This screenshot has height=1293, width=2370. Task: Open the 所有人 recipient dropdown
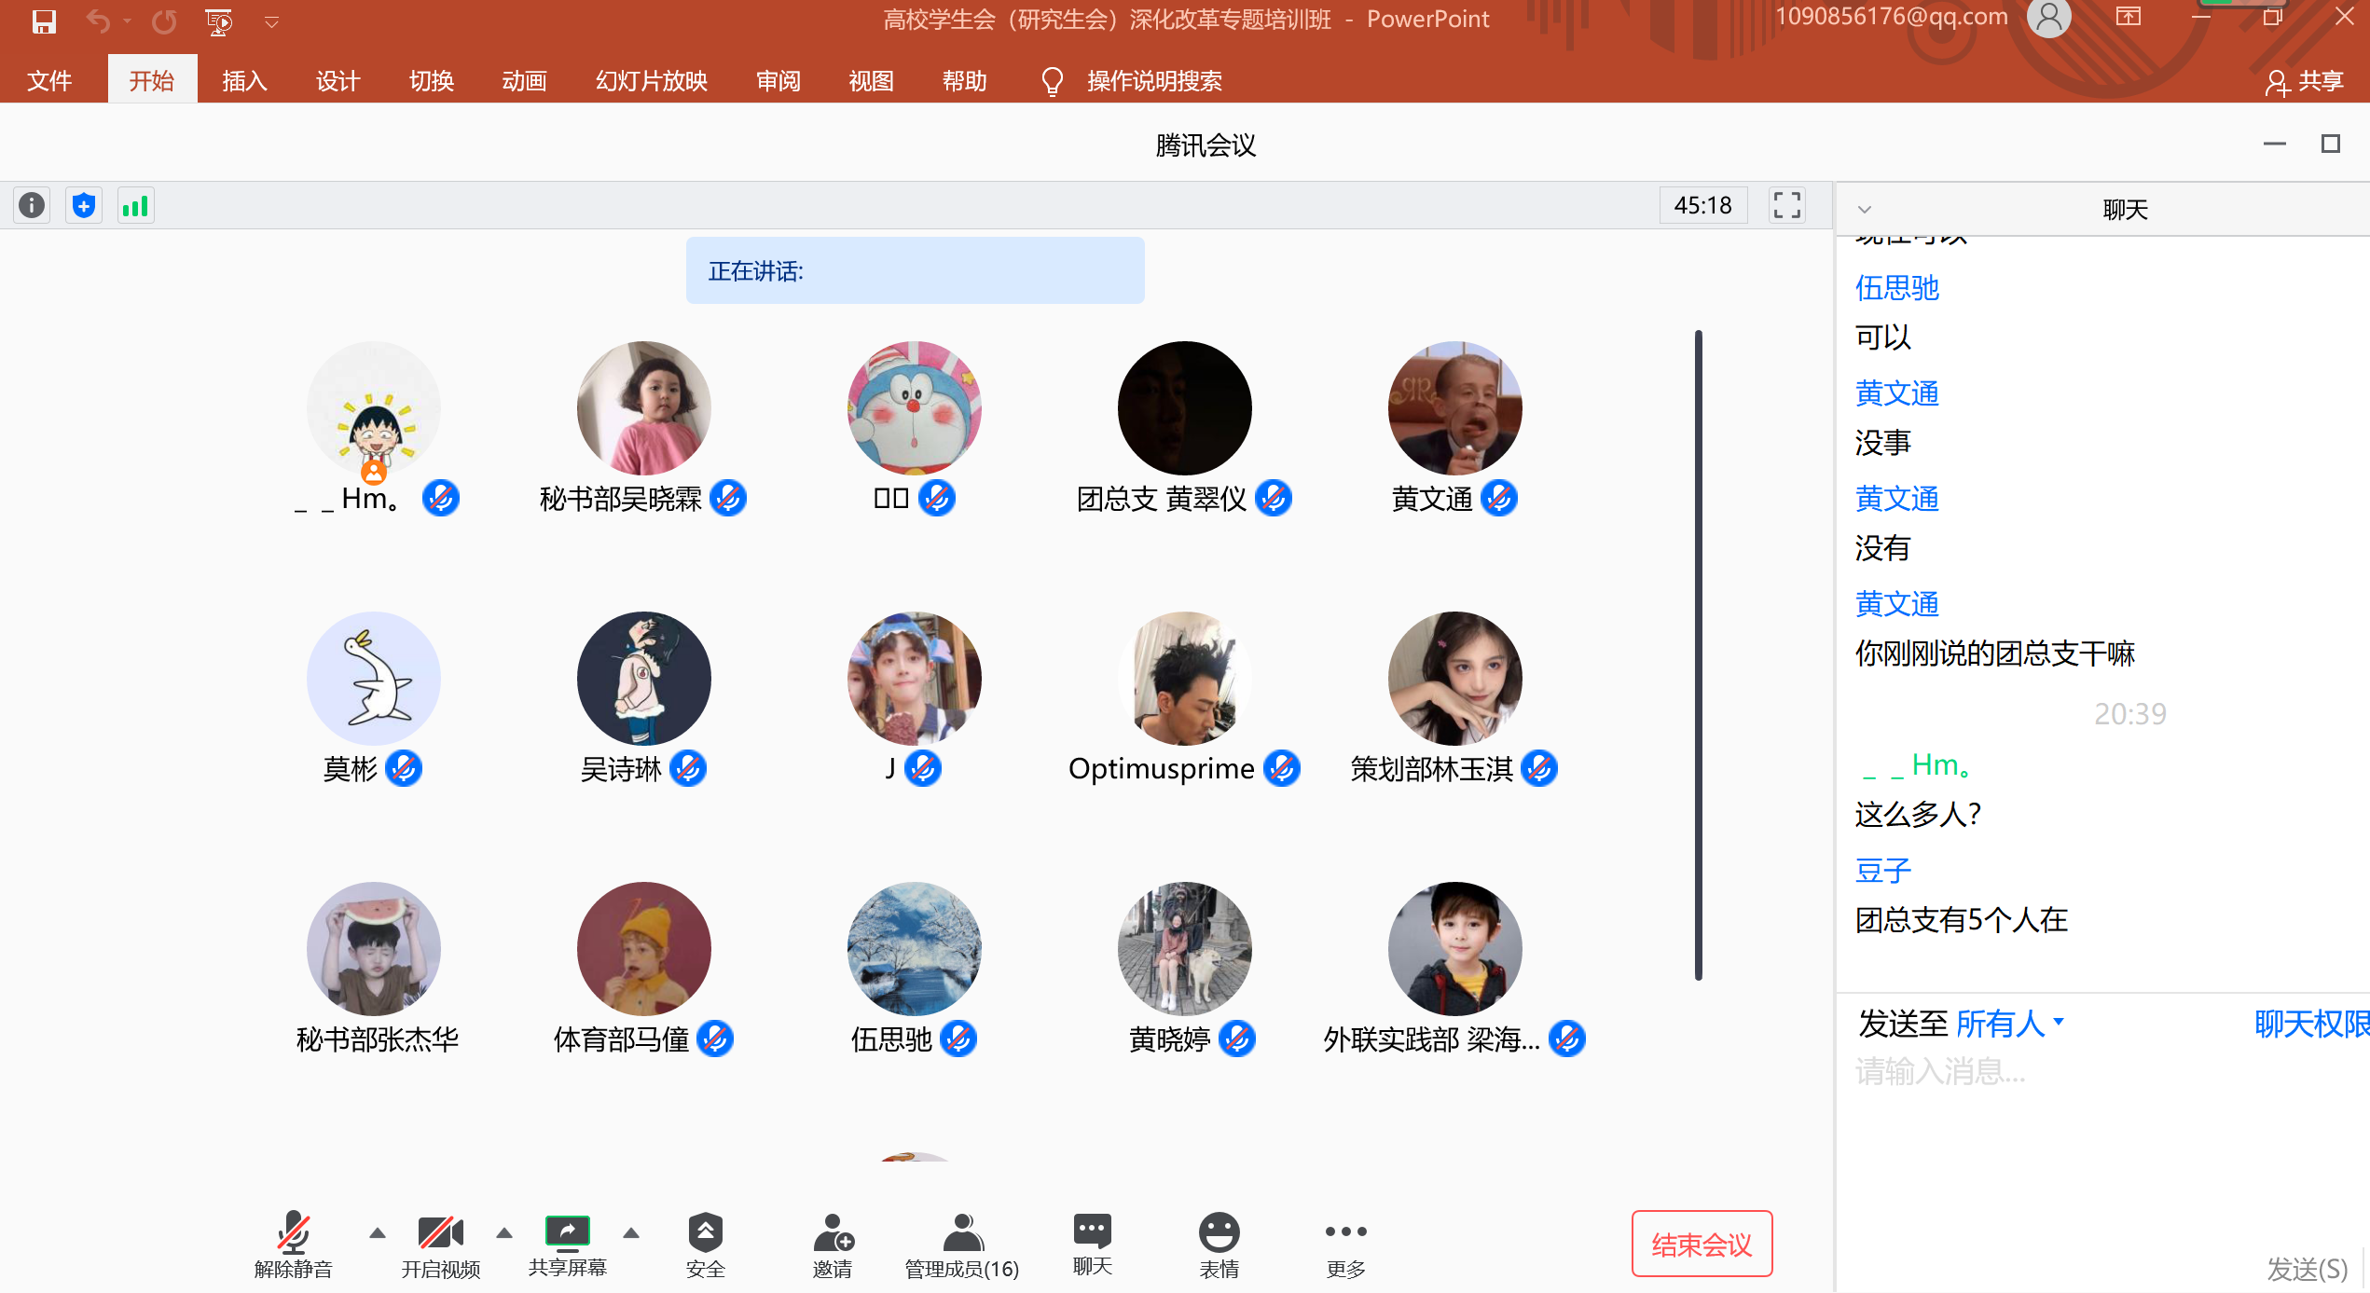pos(2010,1024)
